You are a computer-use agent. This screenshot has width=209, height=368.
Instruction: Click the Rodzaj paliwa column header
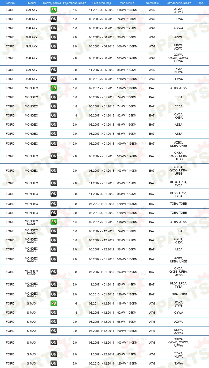pyautogui.click(x=52, y=3)
